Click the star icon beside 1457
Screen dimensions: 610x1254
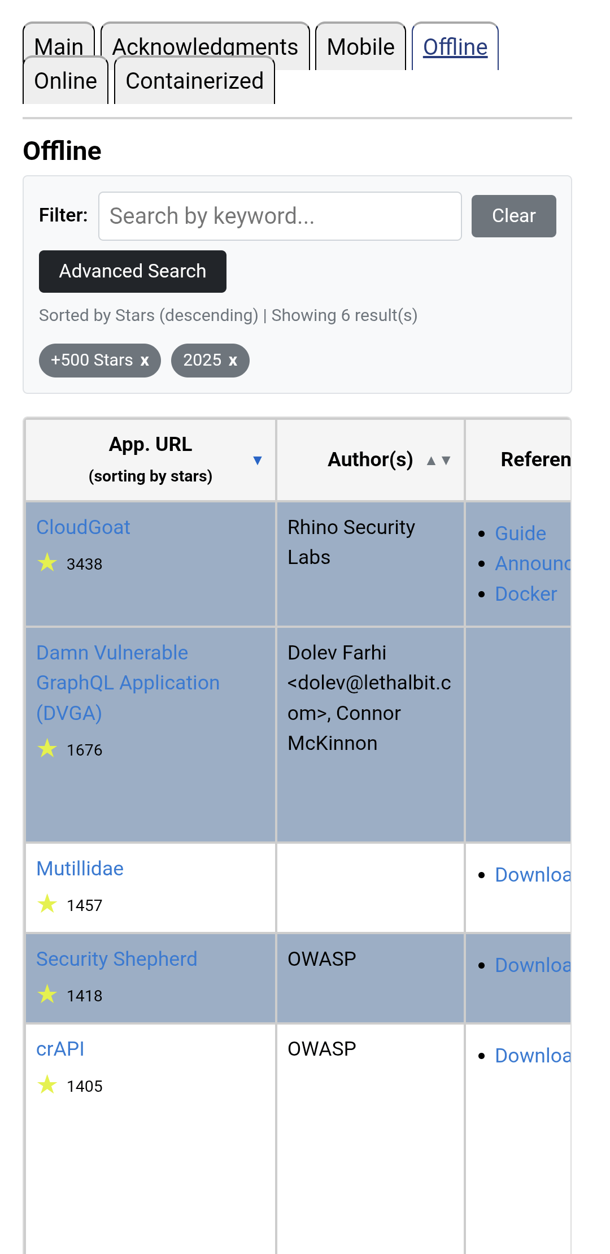(47, 904)
